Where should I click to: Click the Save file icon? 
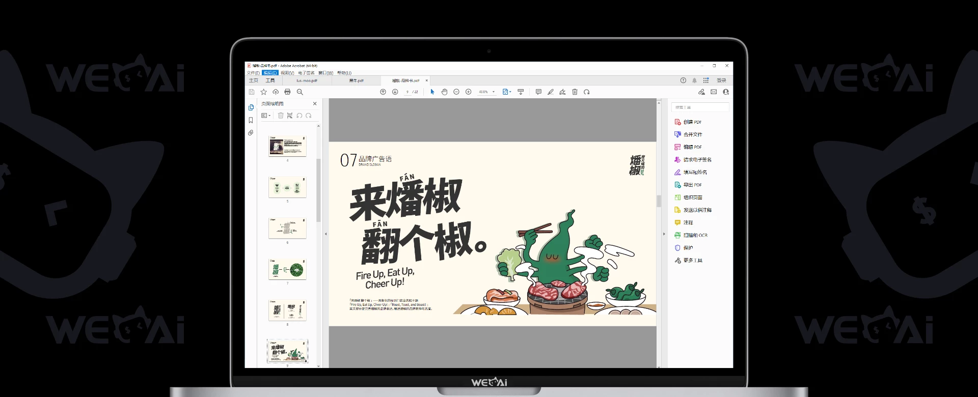coord(252,92)
